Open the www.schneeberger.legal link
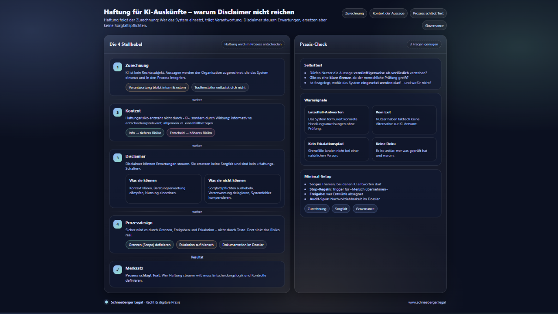 [x=427, y=302]
